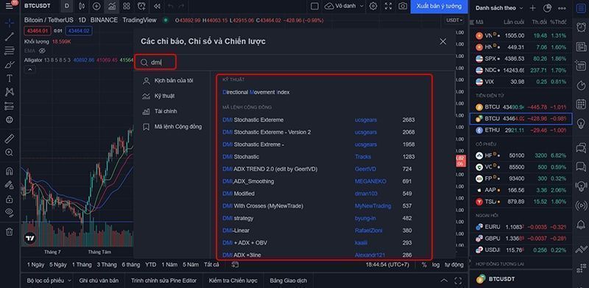The width and height of the screenshot is (589, 288).
Task: Select TSLA row in watchlist
Action: coord(521,202)
